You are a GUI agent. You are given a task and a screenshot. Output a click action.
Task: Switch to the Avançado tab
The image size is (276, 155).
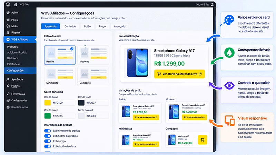(119, 27)
